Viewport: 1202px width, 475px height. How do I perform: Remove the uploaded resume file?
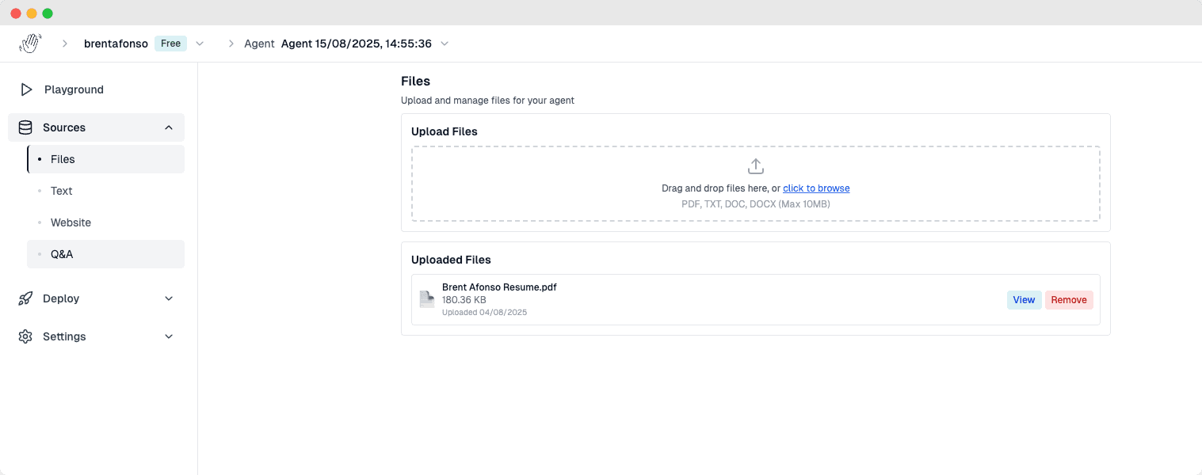[x=1069, y=299]
